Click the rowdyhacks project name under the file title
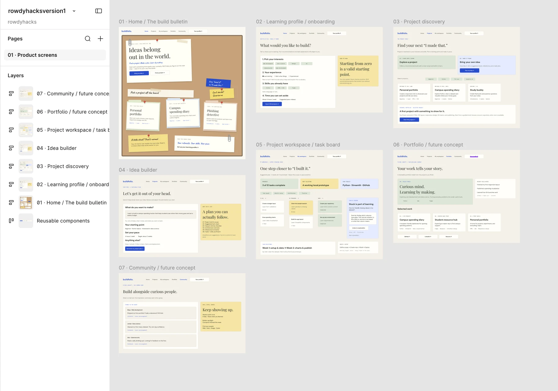This screenshot has height=391, width=558. click(x=22, y=22)
